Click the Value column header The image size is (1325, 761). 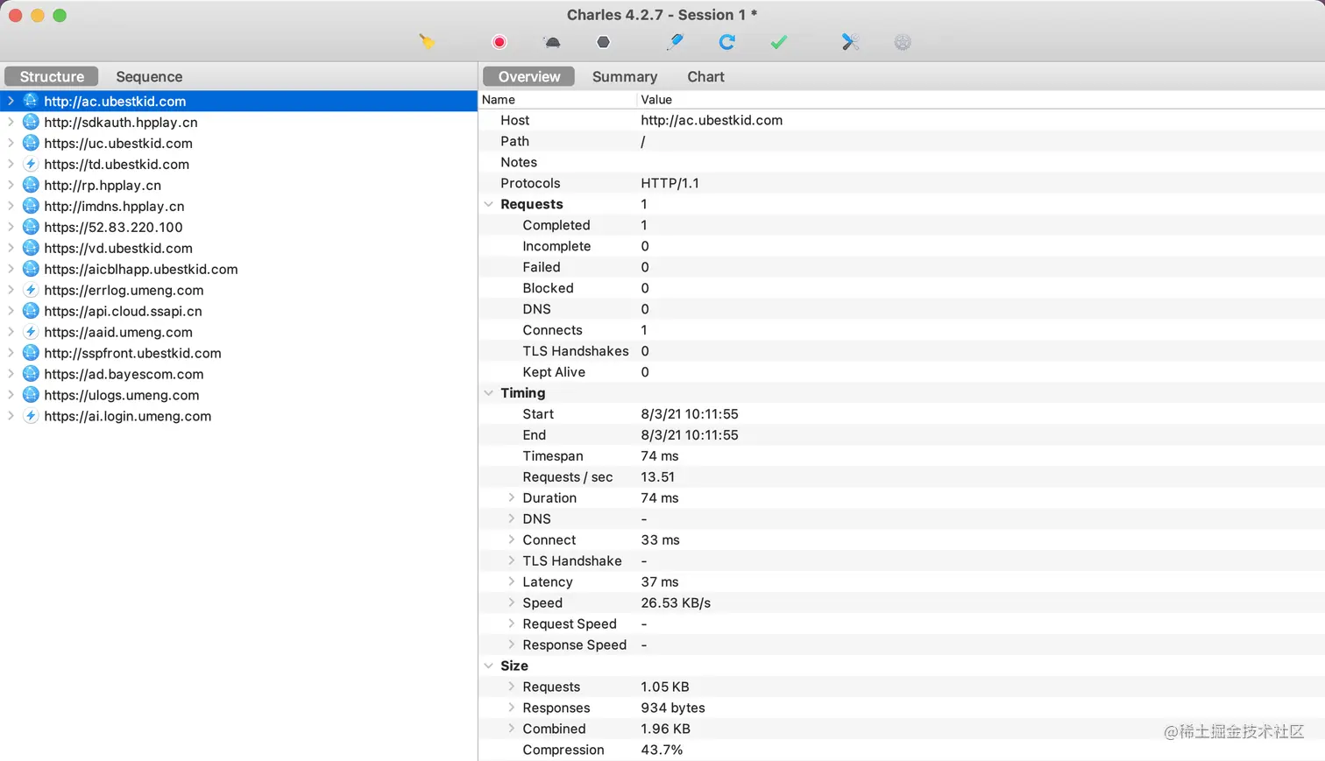(656, 100)
